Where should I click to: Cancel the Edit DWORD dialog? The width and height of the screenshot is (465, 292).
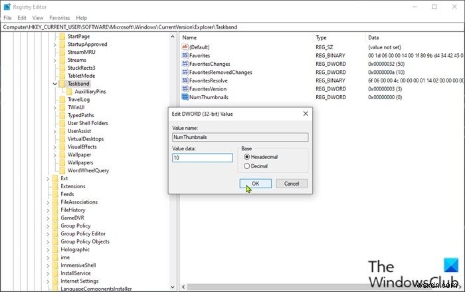(292, 184)
